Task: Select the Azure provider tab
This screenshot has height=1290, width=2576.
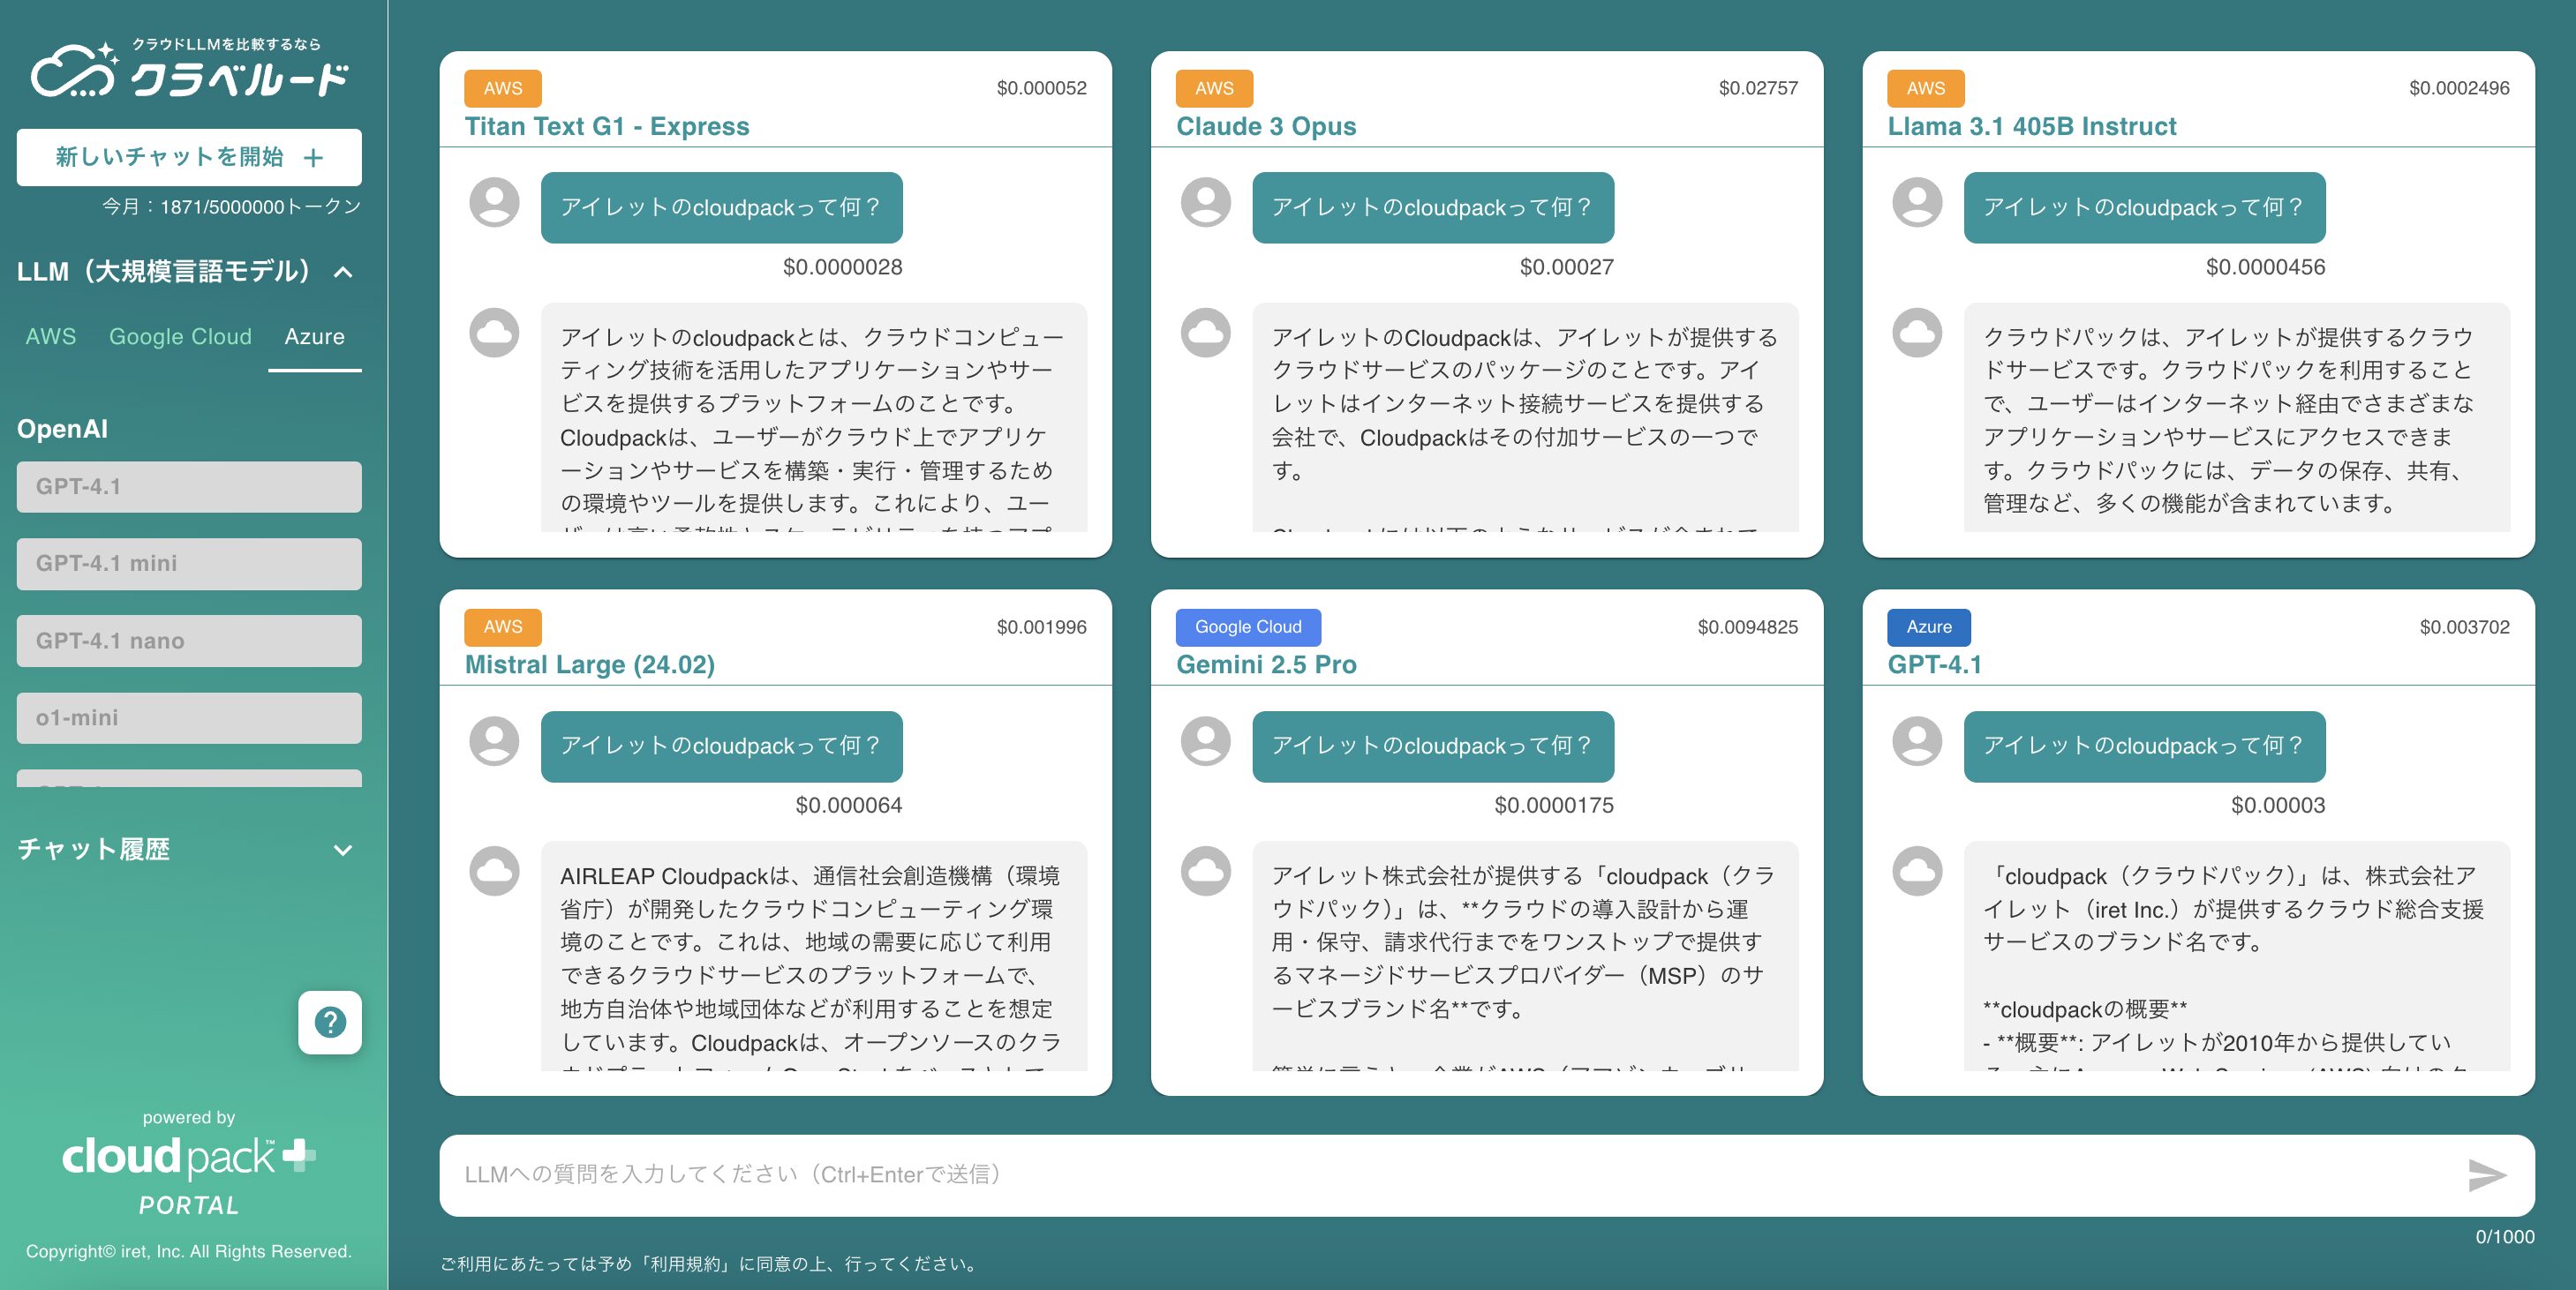Action: [314, 337]
